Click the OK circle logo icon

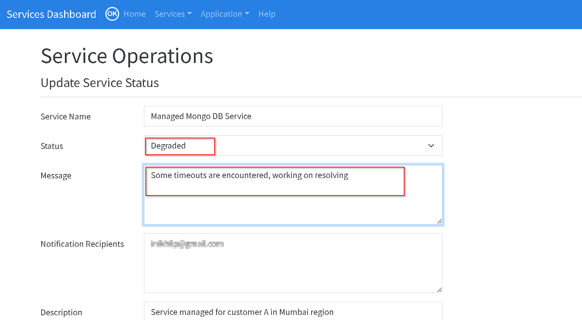[112, 14]
